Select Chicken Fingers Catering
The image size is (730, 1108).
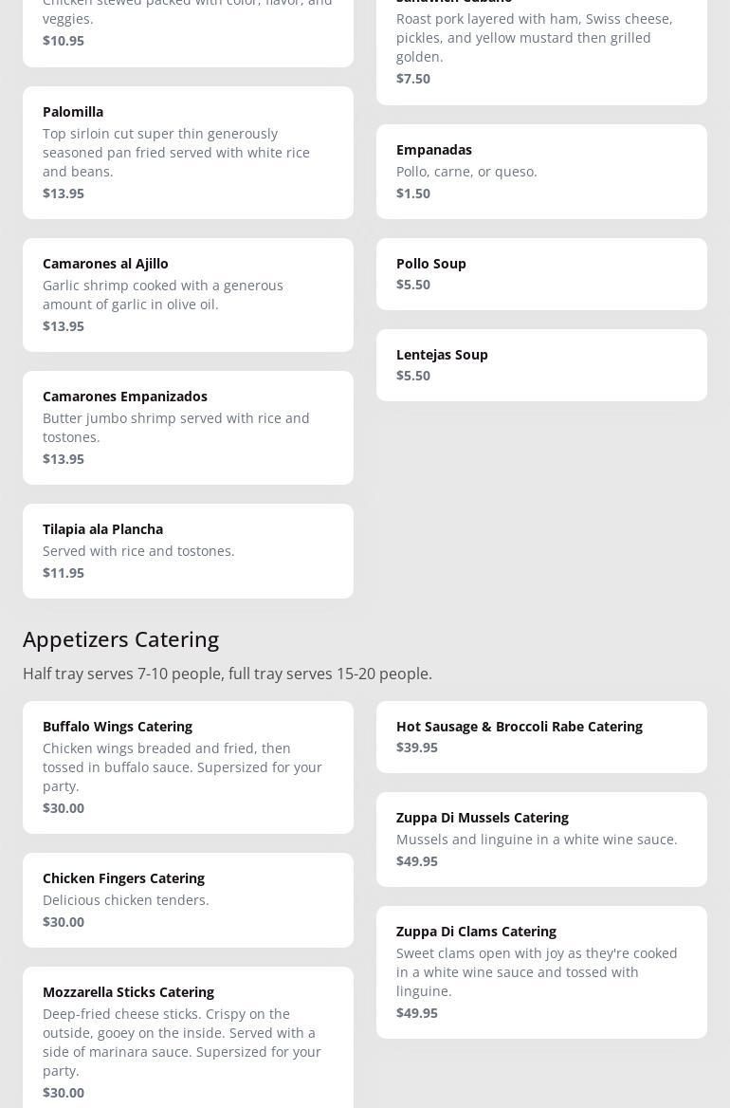(188, 899)
